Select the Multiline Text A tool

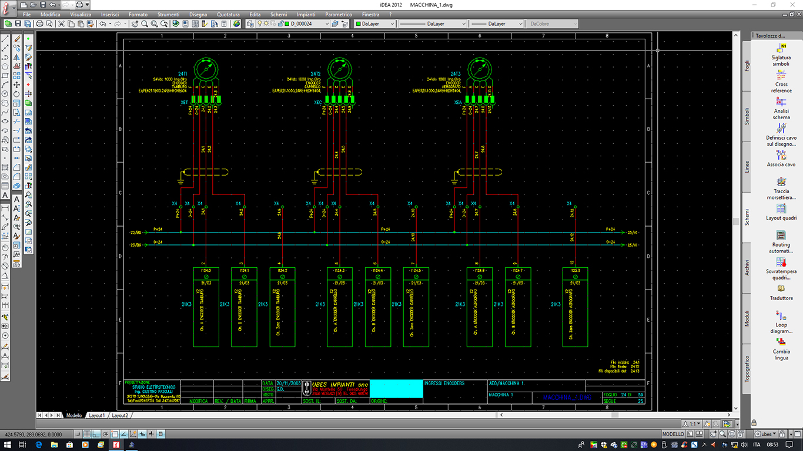coord(5,195)
